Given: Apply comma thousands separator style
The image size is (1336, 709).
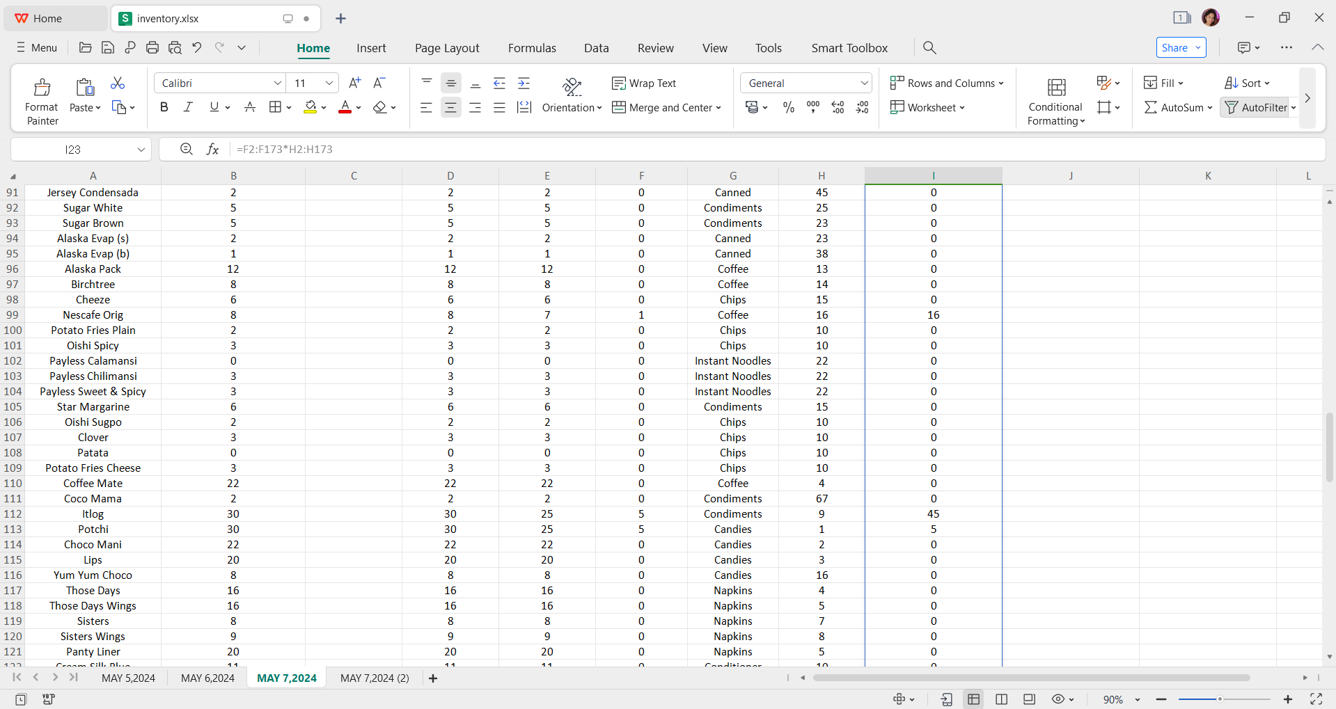Looking at the screenshot, I should point(813,107).
